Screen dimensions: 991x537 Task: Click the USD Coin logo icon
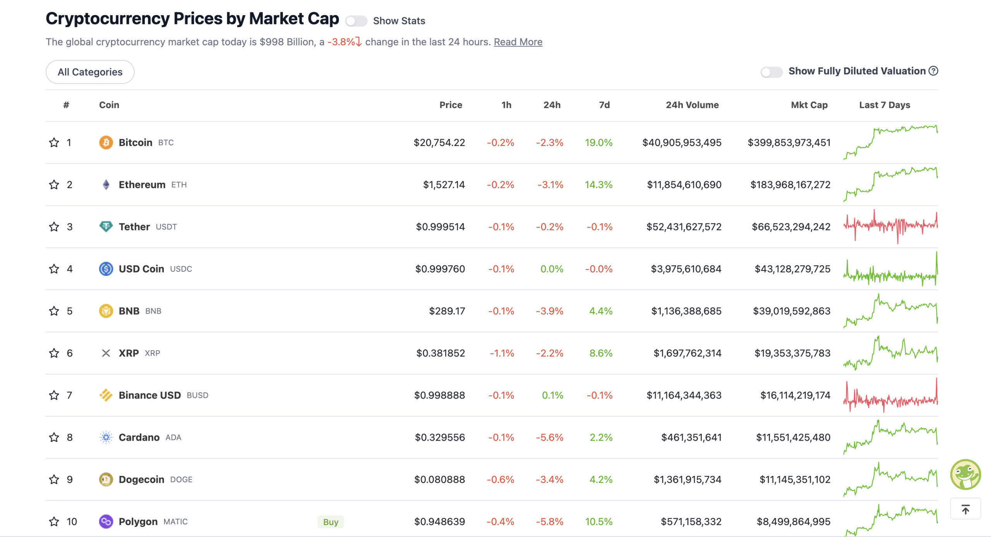pyautogui.click(x=106, y=269)
